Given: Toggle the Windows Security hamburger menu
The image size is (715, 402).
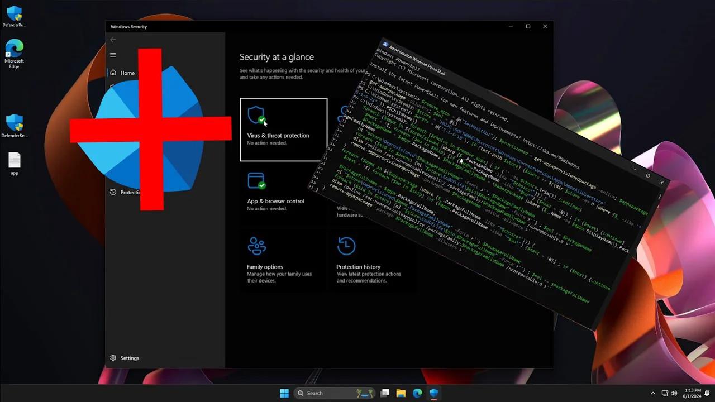Looking at the screenshot, I should pyautogui.click(x=113, y=55).
